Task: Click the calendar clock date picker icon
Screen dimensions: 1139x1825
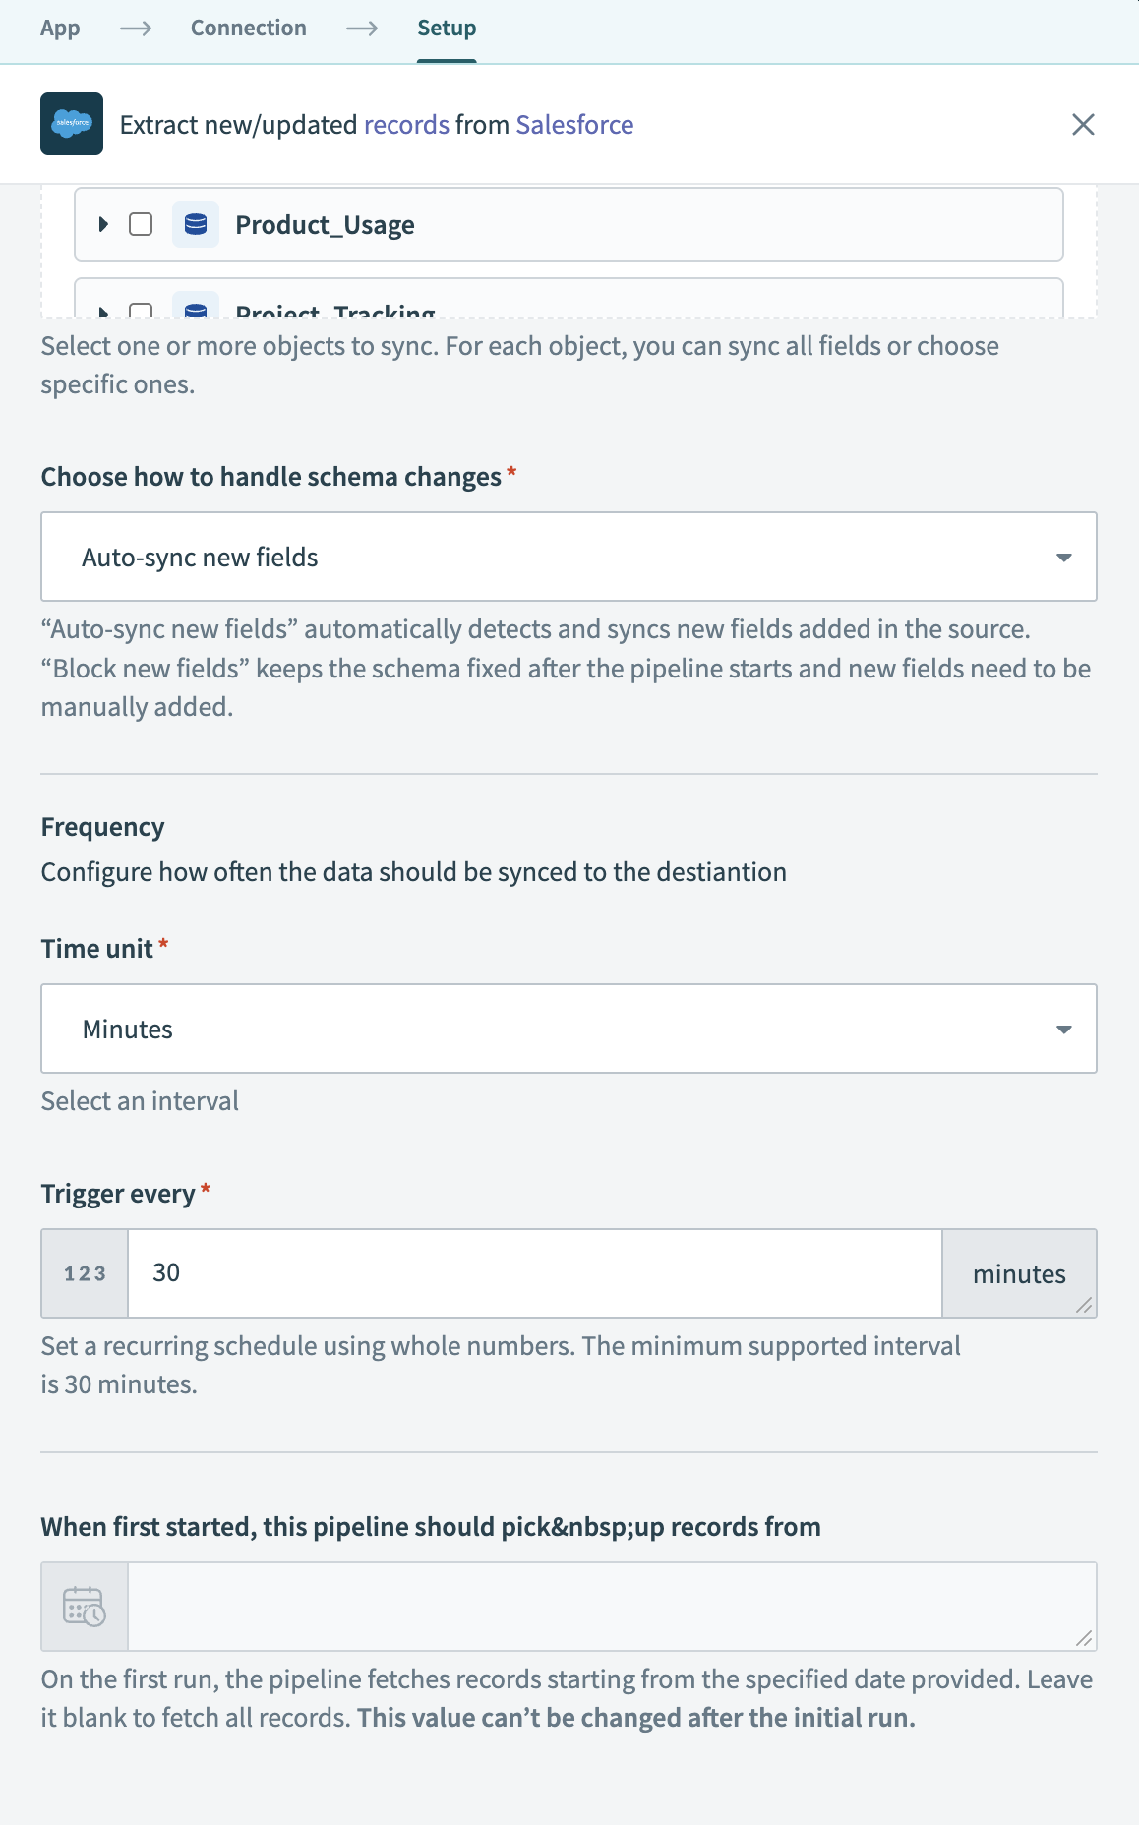Action: coord(85,1607)
